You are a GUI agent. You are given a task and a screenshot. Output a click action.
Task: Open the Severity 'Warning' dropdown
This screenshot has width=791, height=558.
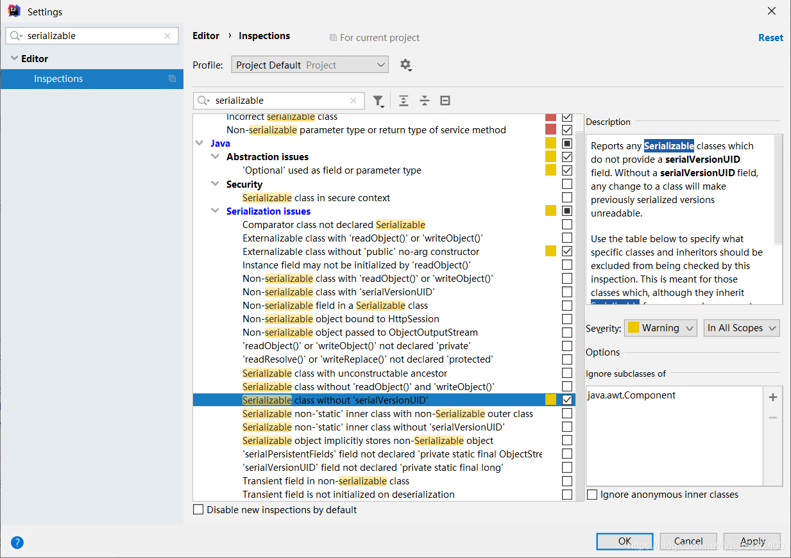(660, 328)
